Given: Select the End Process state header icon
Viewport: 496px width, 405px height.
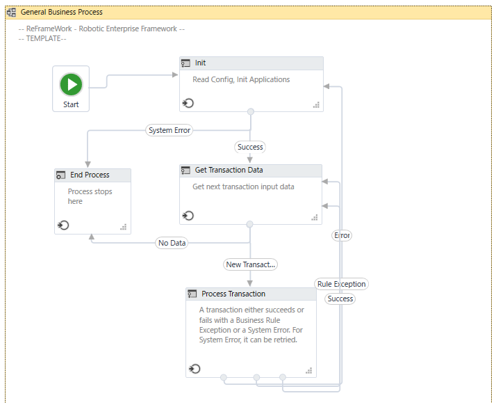Looking at the screenshot, I should pos(60,175).
